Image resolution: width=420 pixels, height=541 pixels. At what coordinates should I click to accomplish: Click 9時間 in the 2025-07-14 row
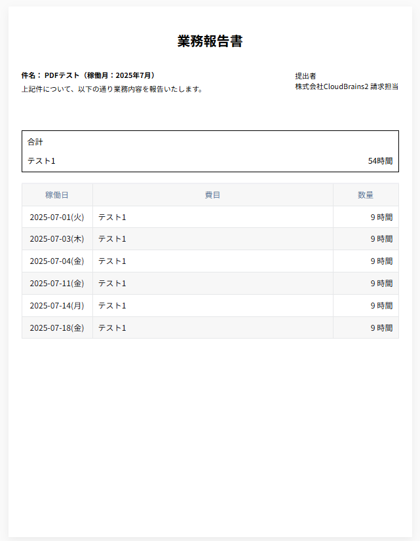(382, 306)
